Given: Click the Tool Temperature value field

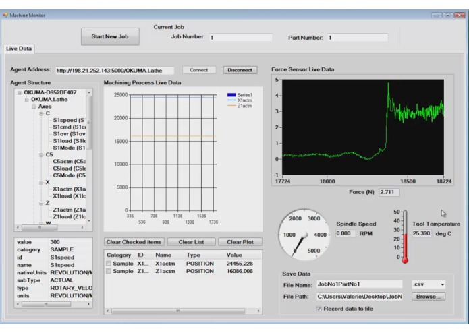Looking at the screenshot, I should pos(422,233).
